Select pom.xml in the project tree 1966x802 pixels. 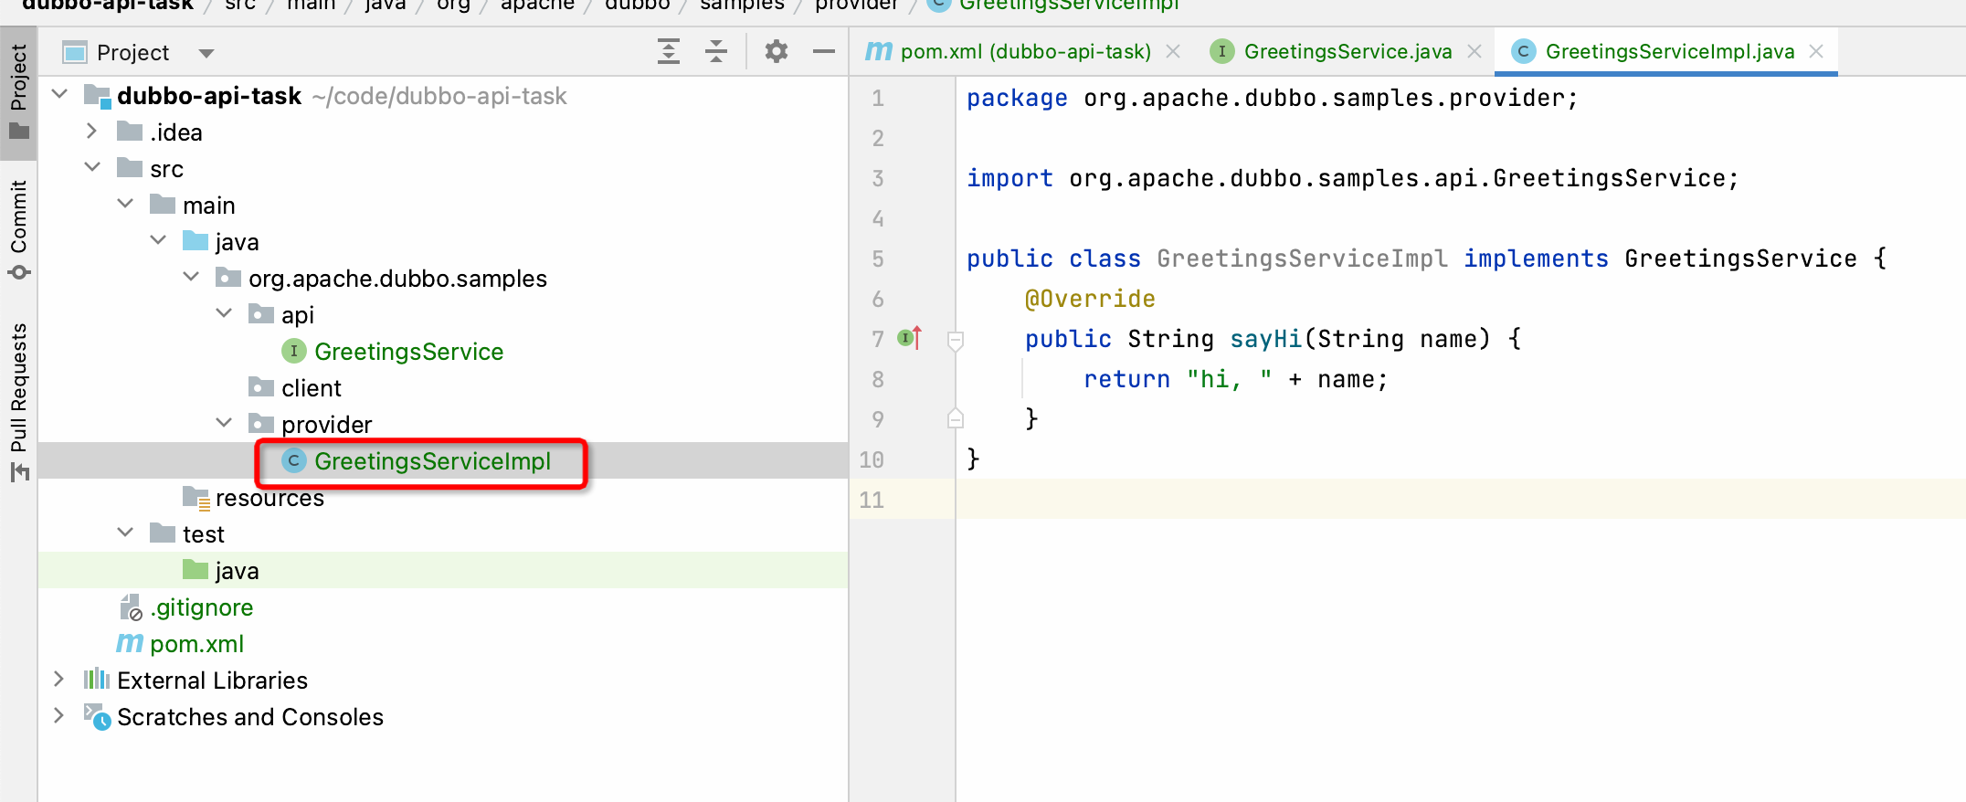point(196,644)
